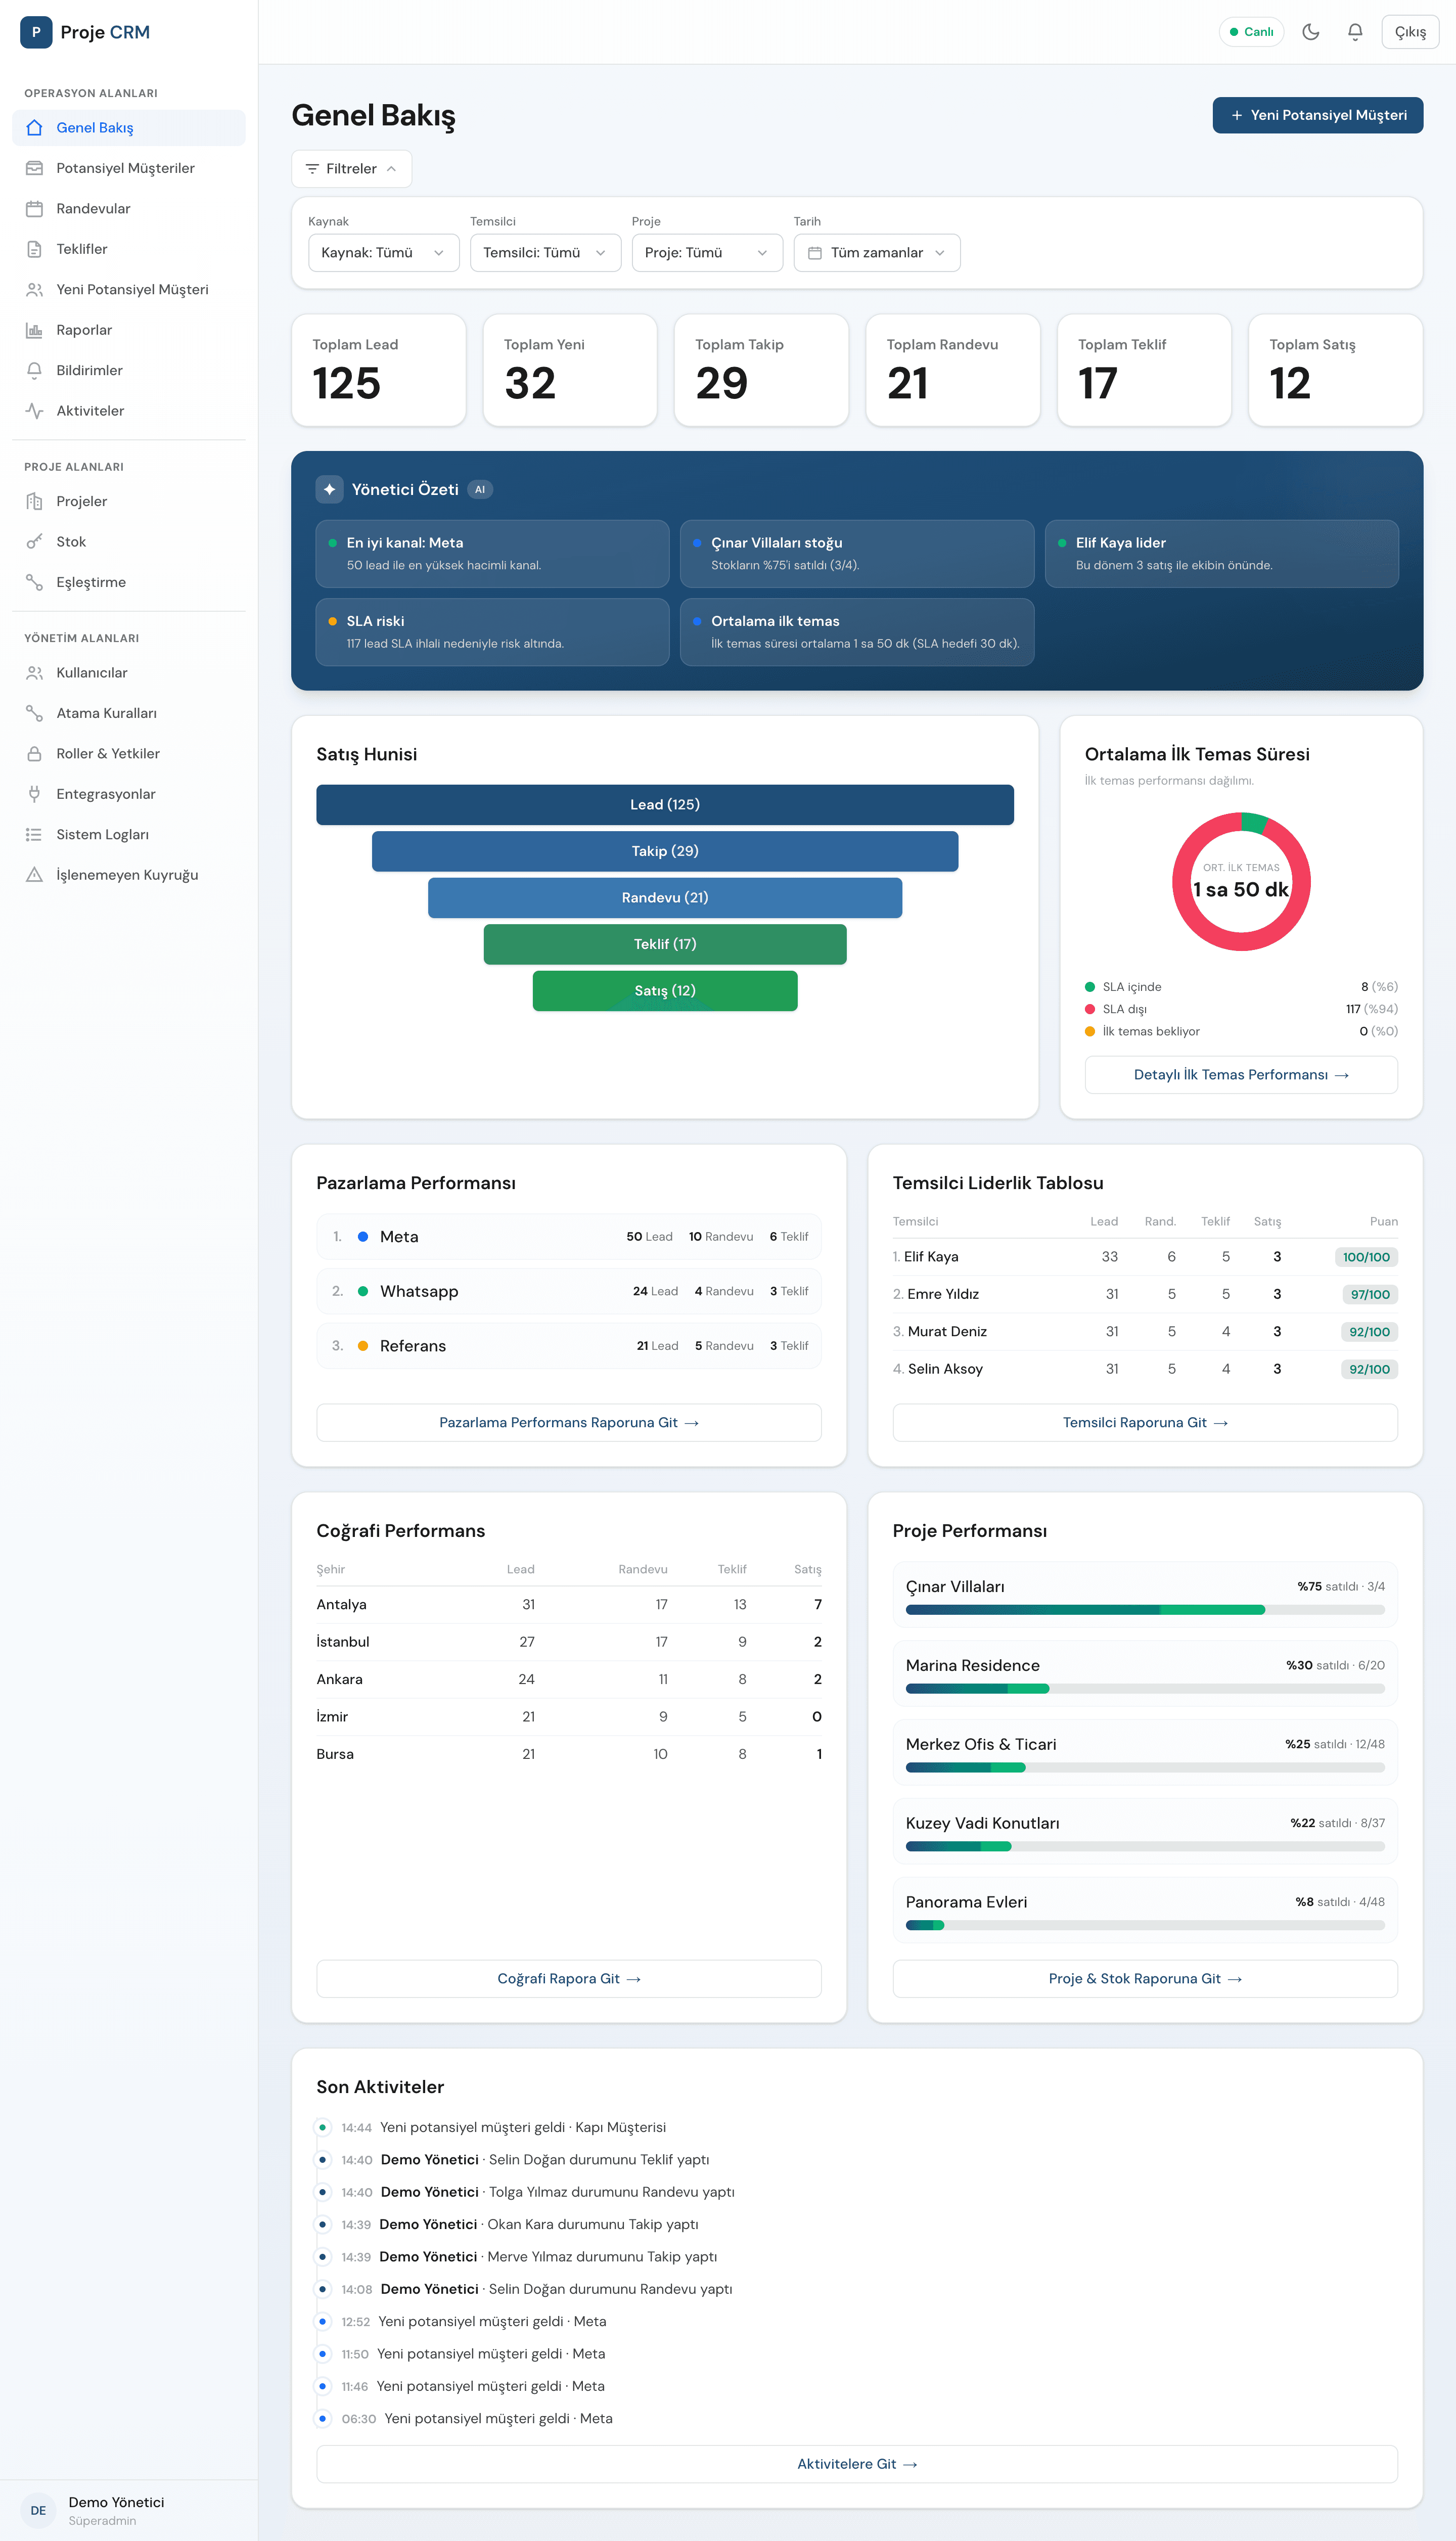Click the Aktiviteler pulse icon
Image resolution: width=1456 pixels, height=2541 pixels.
click(34, 411)
